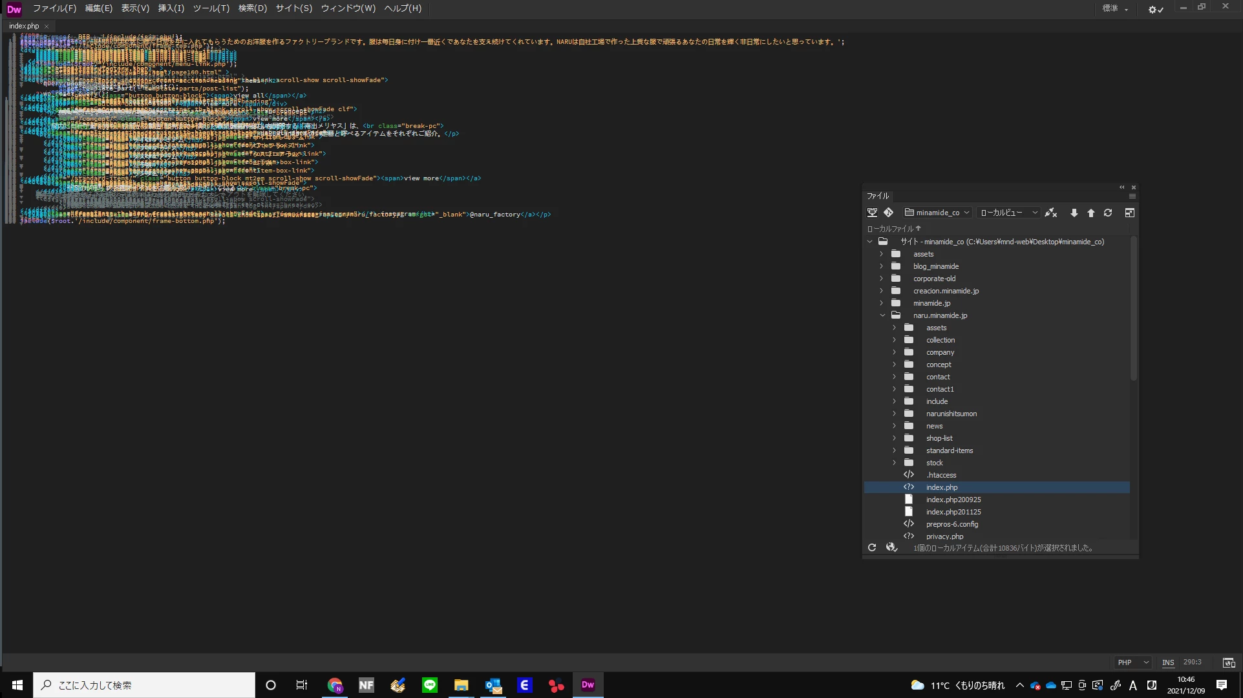
Task: Click the Files panel refresh icon
Action: [x=1107, y=213]
